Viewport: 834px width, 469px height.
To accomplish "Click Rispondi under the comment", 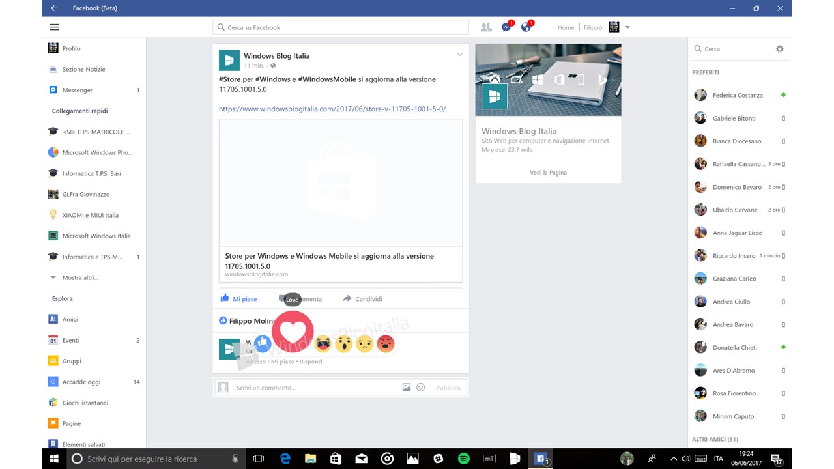I will [311, 362].
